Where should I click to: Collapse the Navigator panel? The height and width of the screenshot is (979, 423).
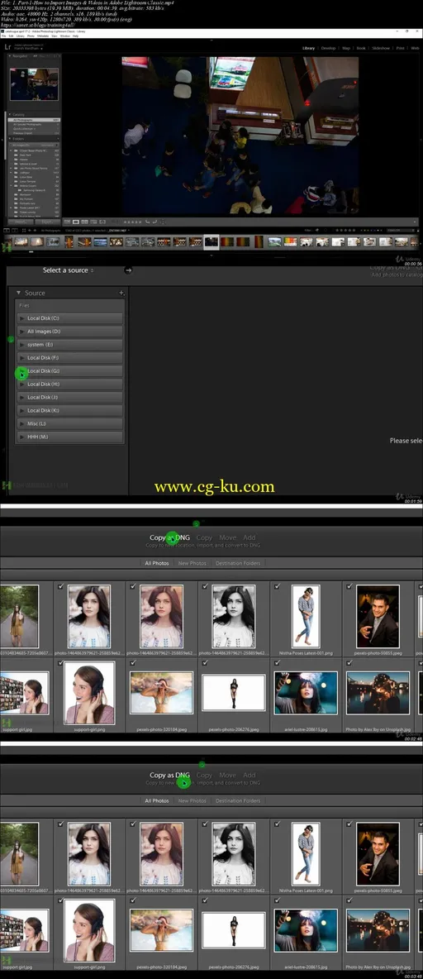click(x=9, y=56)
